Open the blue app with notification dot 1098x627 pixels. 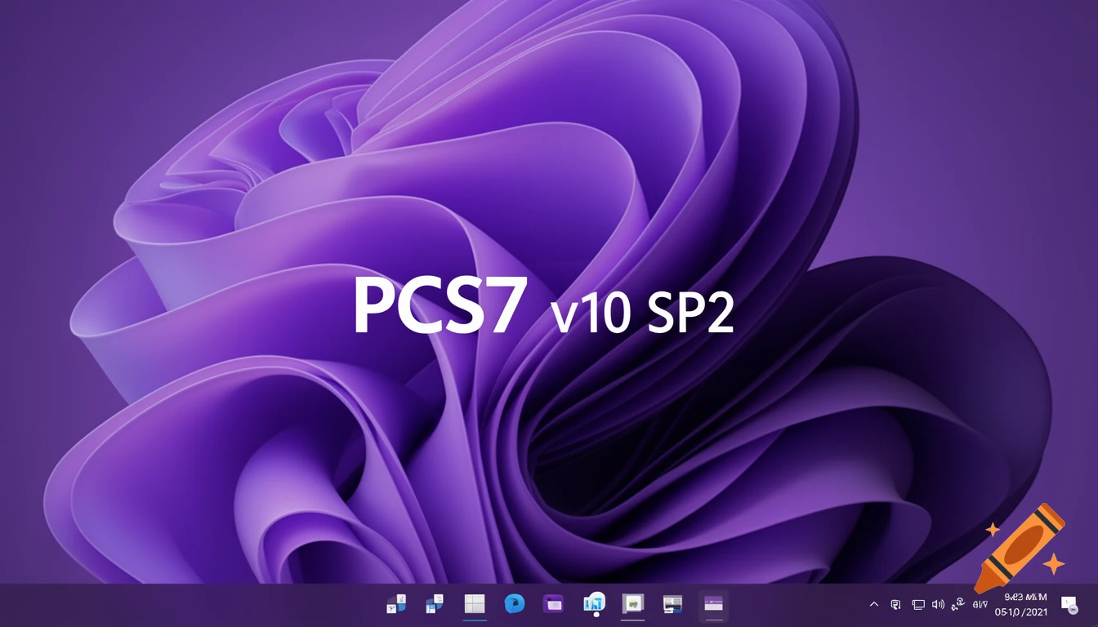coord(594,604)
